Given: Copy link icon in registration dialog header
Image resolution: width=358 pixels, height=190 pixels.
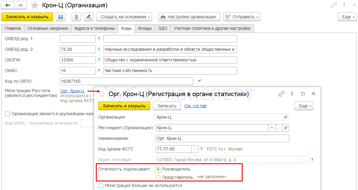Looking at the screenshot, I should tap(281, 94).
